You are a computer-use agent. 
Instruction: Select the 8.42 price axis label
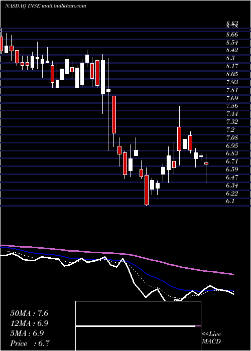232,50
